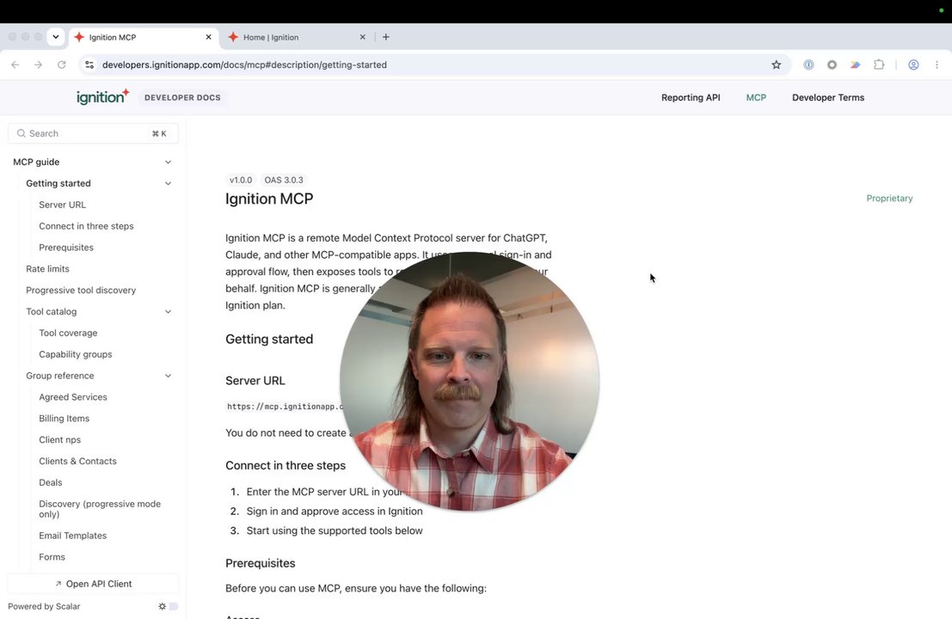Open the Chrome profile avatar
Screen dimensions: 952x619
[x=913, y=65]
